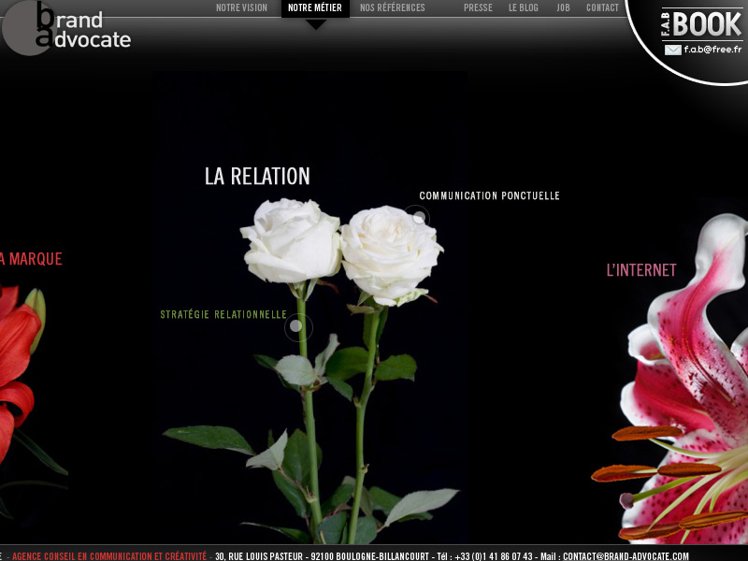Open the Notre Vision menu item
The image size is (748, 561).
241,7
